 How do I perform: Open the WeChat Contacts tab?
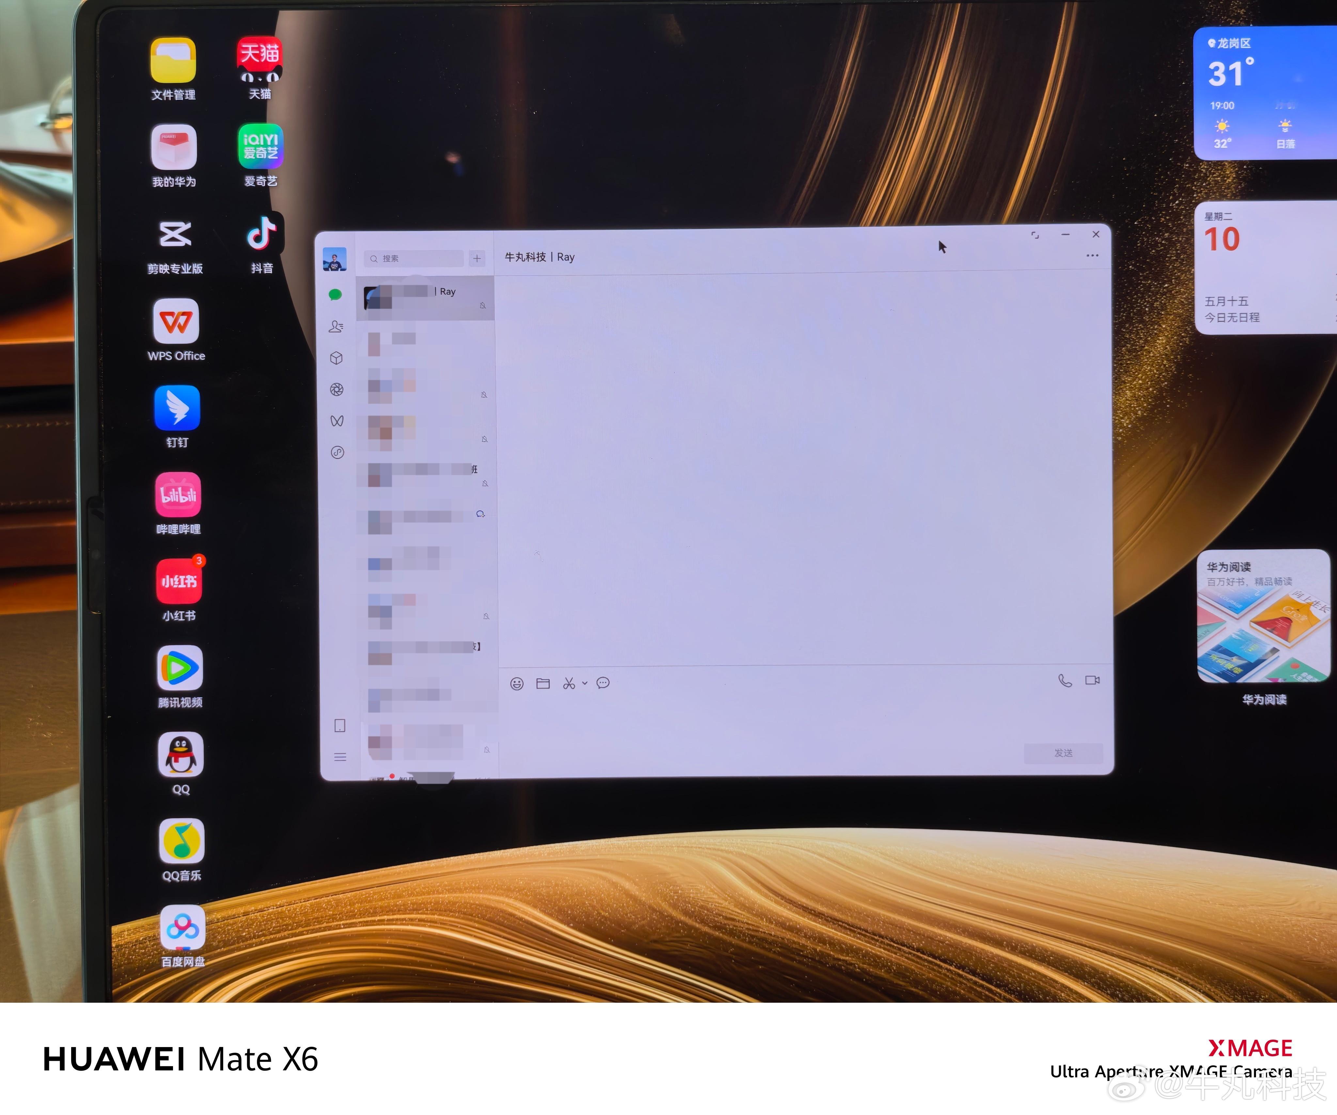click(336, 326)
